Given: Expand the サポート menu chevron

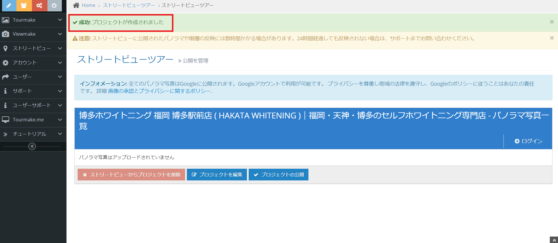Looking at the screenshot, I should point(60,91).
